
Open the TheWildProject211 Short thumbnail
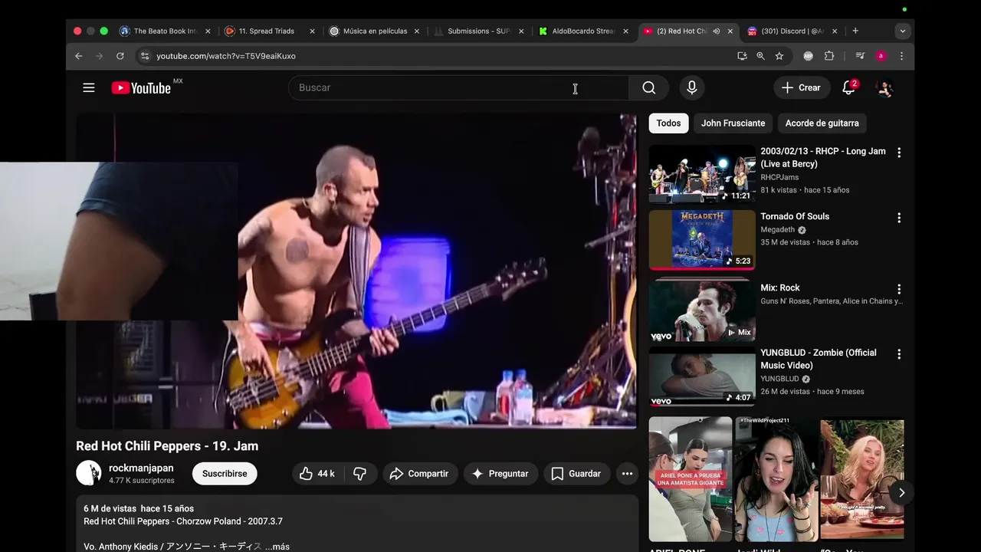click(x=776, y=479)
